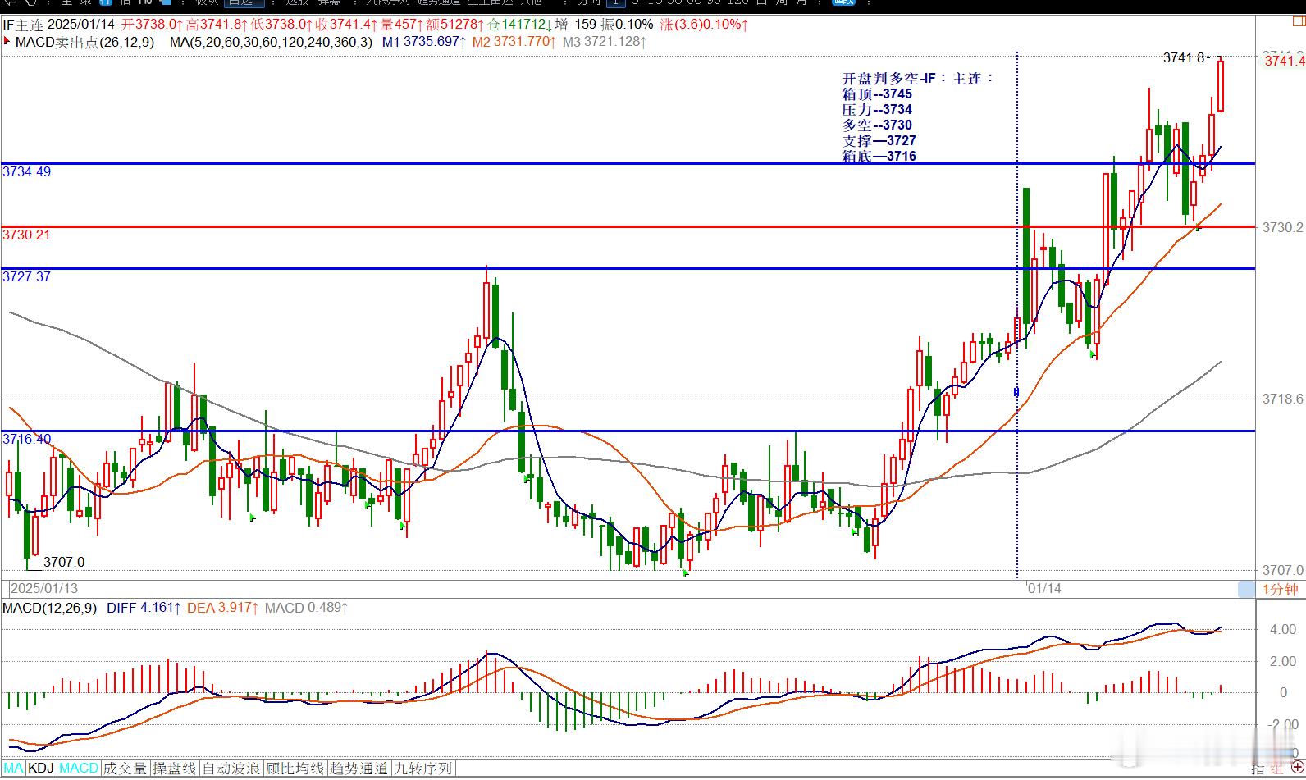The width and height of the screenshot is (1306, 780).
Task: Open the 成交量 volume tab
Action: (x=125, y=769)
